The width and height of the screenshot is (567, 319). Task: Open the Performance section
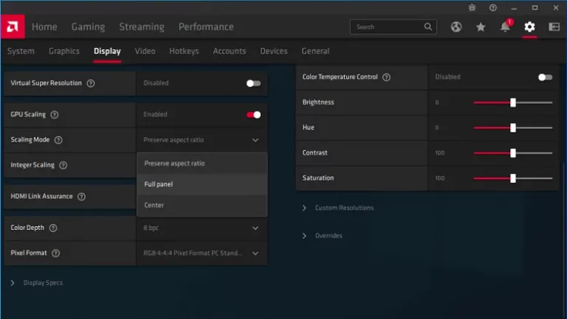tap(206, 27)
